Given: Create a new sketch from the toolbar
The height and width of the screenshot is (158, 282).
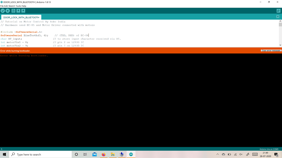Looking at the screenshot, I should [x=13, y=11].
